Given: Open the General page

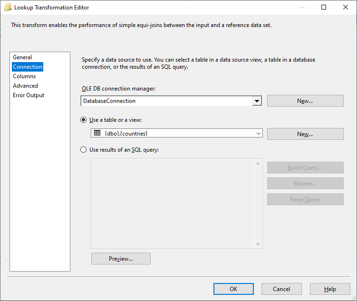Looking at the screenshot, I should click(22, 57).
